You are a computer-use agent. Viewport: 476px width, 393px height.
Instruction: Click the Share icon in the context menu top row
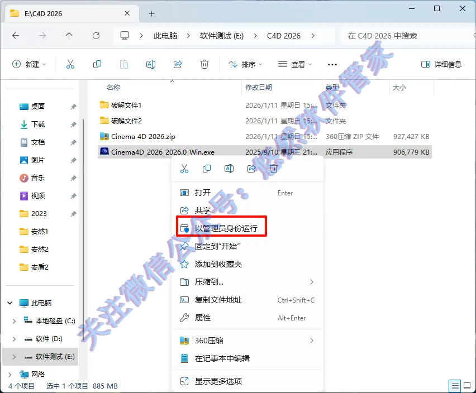(x=251, y=169)
